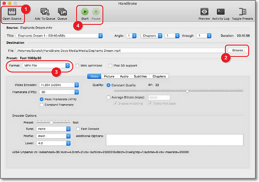Viewport: 259px width, 182px height.
Task: Select the Constant Framerate radio button
Action: click(42, 105)
